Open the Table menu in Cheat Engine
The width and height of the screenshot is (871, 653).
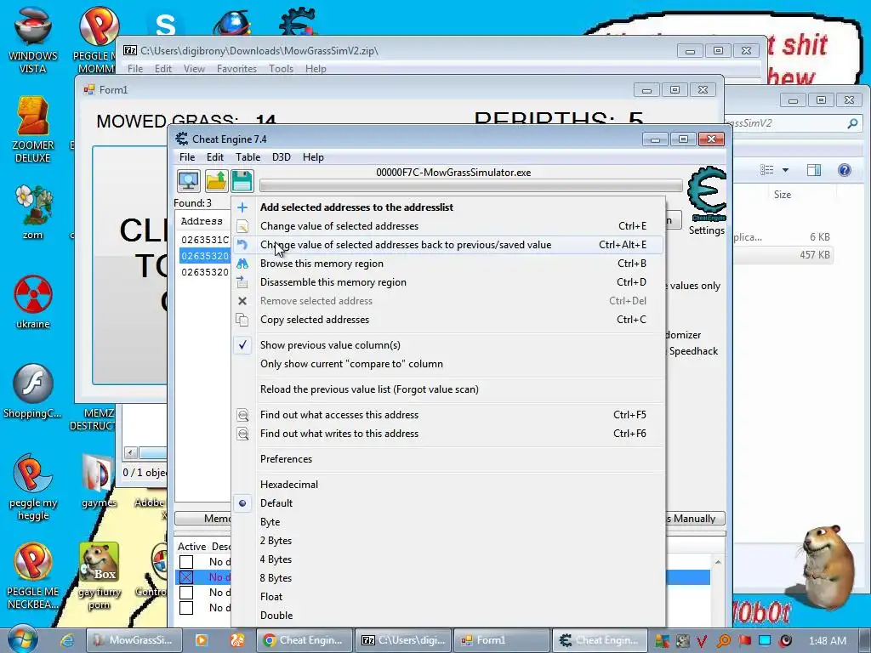[x=248, y=157]
